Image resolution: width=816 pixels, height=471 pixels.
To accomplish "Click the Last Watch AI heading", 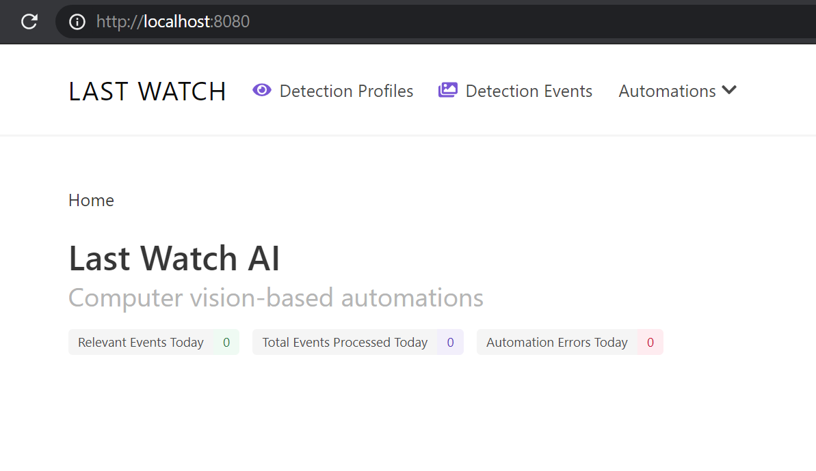I will [x=174, y=258].
